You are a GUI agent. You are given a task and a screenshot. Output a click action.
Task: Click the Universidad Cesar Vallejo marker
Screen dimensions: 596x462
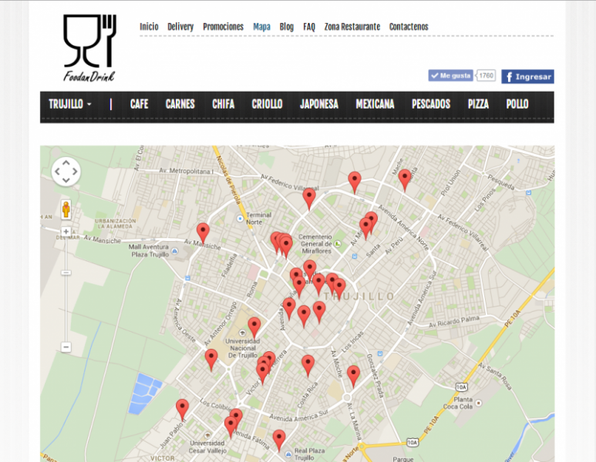coord(207,435)
